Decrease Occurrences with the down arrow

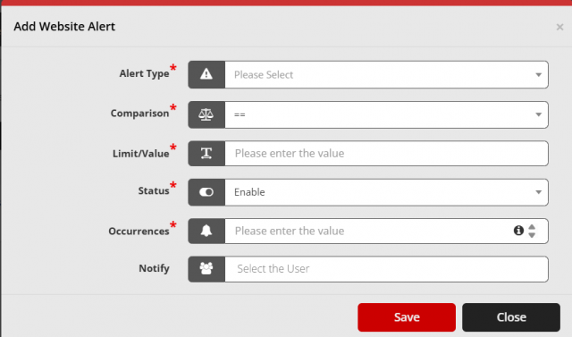(532, 235)
